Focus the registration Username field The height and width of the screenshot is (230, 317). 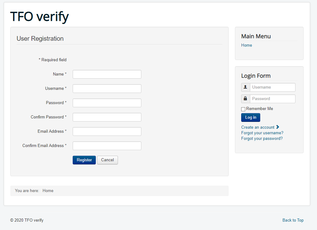(x=107, y=89)
